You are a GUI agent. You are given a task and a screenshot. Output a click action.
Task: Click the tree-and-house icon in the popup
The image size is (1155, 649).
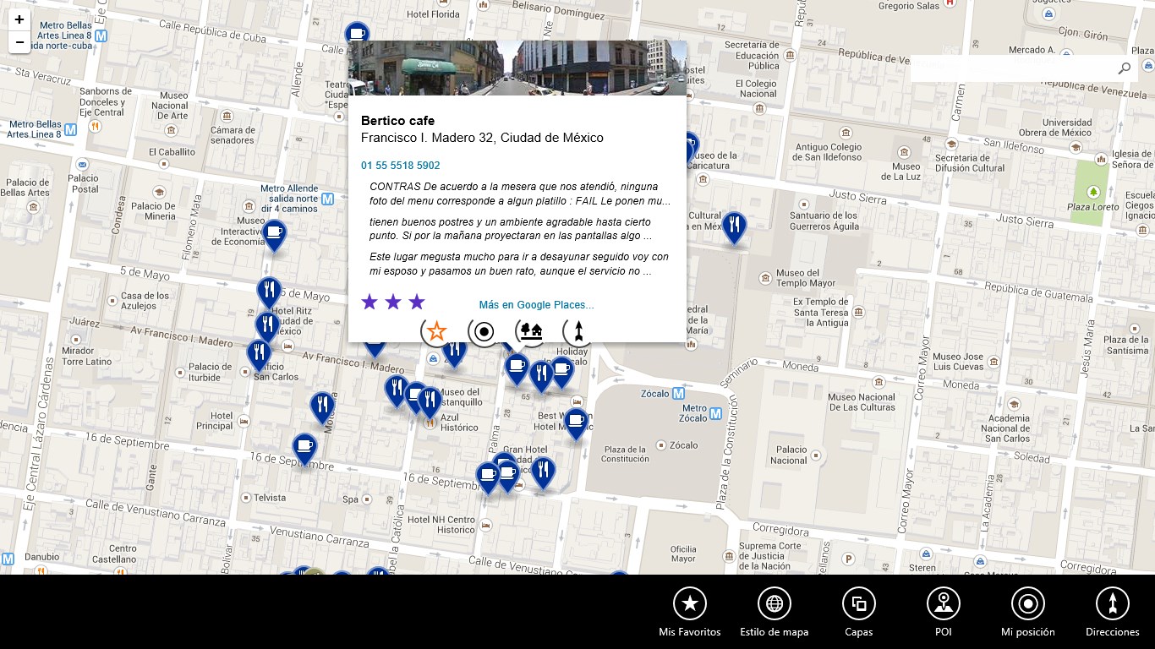[x=531, y=331]
